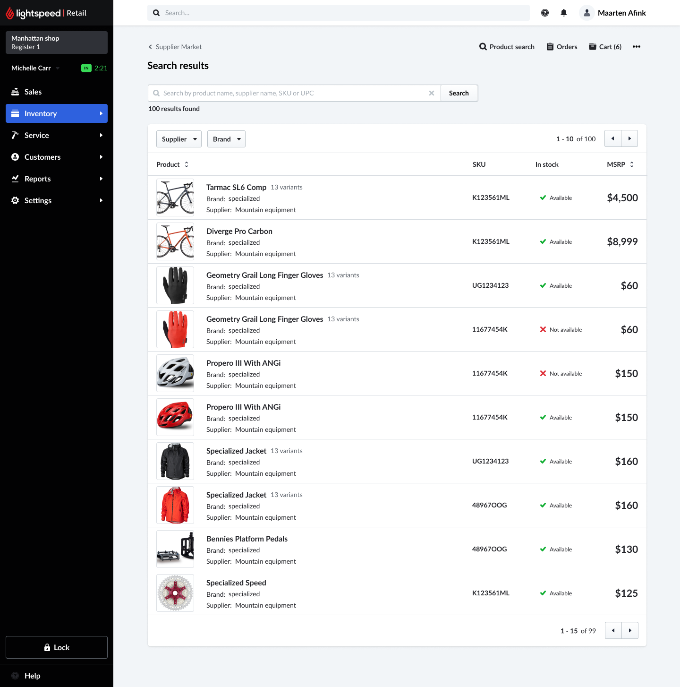
Task: Sort by Product column
Action: coord(172,164)
